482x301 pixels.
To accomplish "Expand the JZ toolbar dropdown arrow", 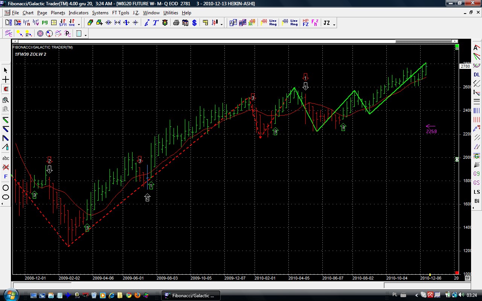I will click(334, 25).
